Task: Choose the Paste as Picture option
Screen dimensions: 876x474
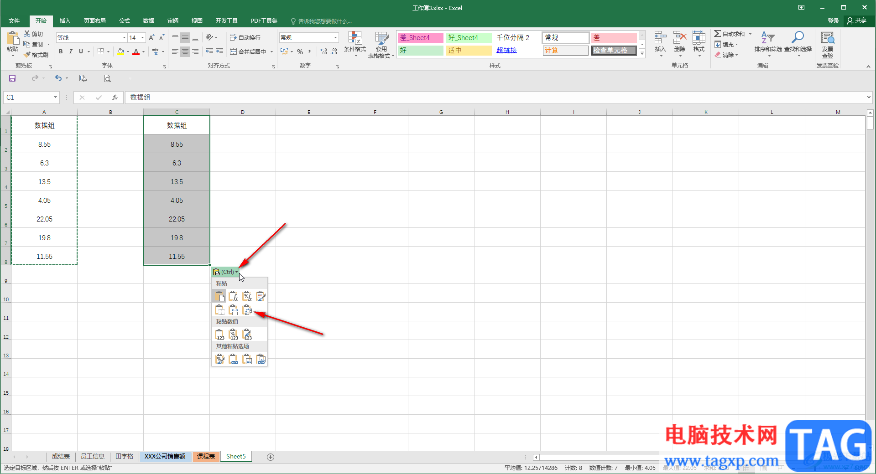Action: tap(247, 360)
